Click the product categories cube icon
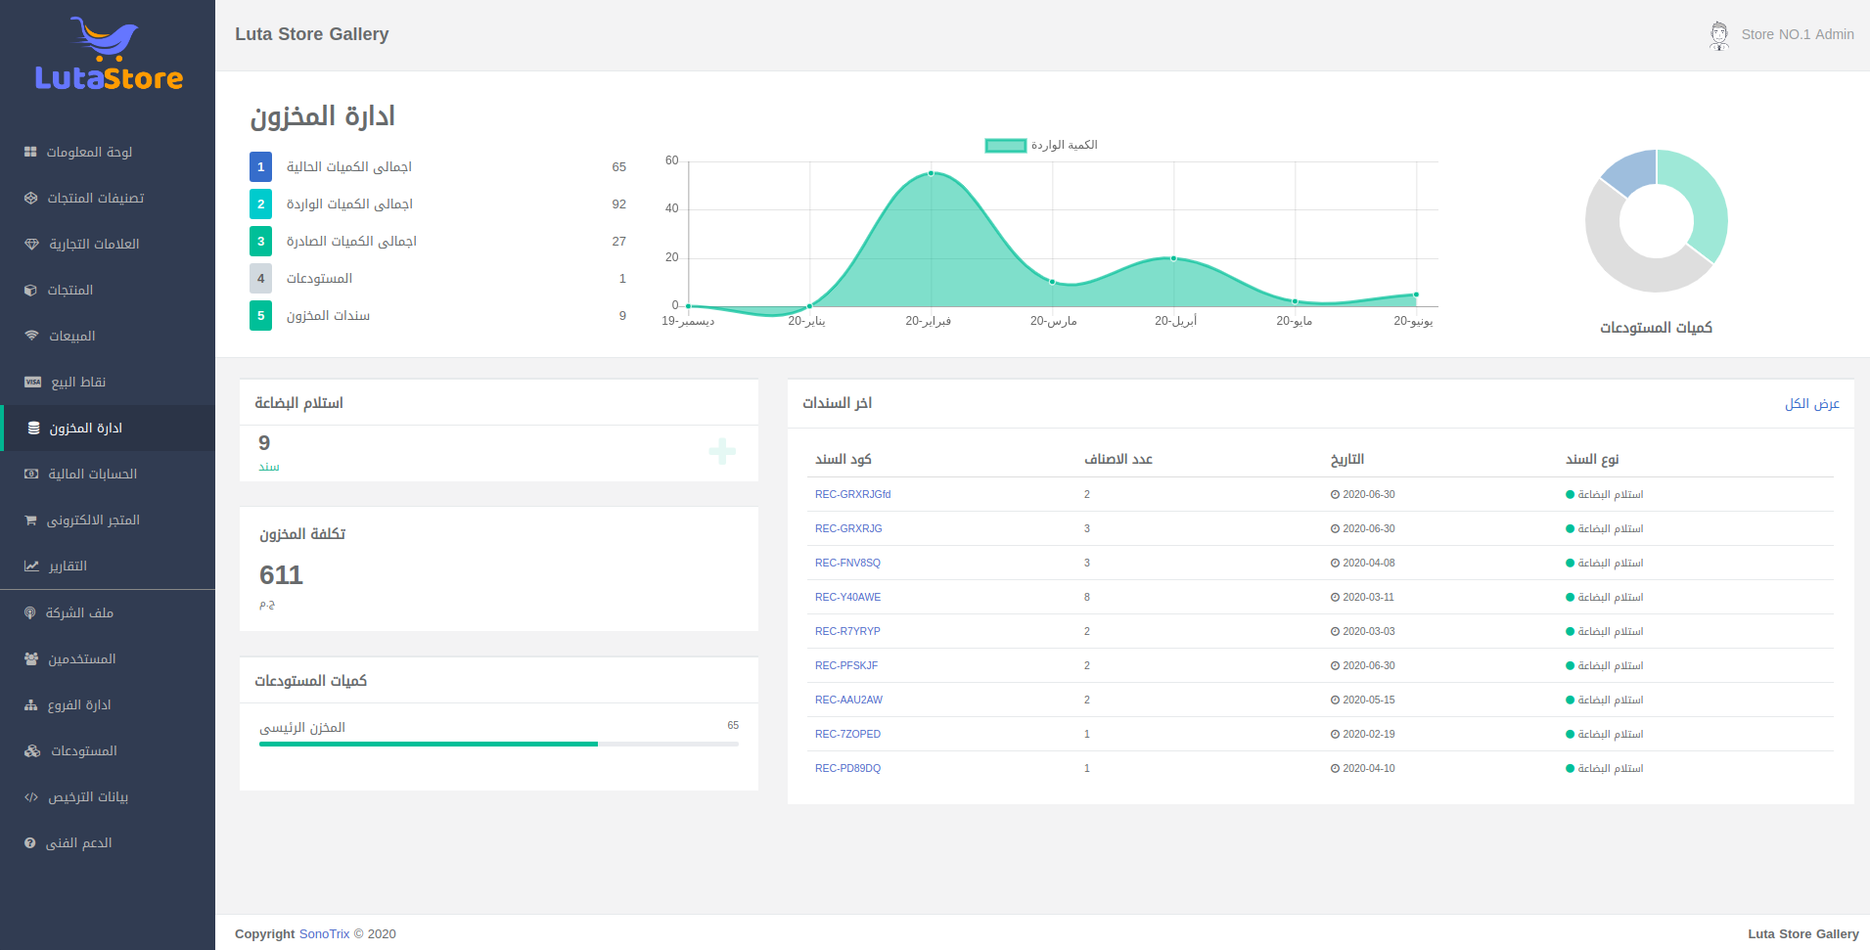 pos(31,198)
